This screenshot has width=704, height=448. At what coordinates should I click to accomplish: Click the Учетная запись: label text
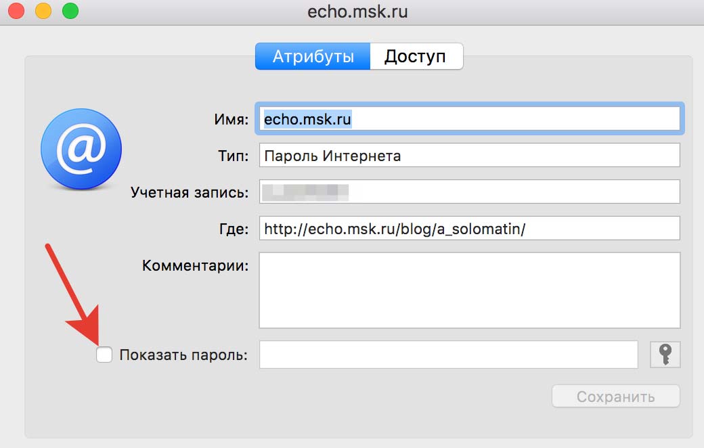click(x=190, y=192)
